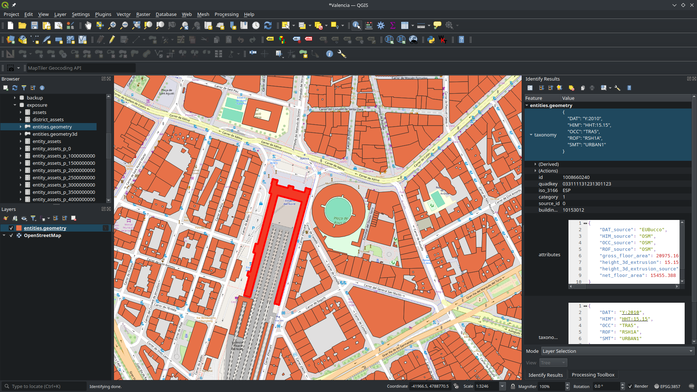697x392 pixels.
Task: Click the orange entities.geometry layer color swatch
Action: tap(19, 228)
